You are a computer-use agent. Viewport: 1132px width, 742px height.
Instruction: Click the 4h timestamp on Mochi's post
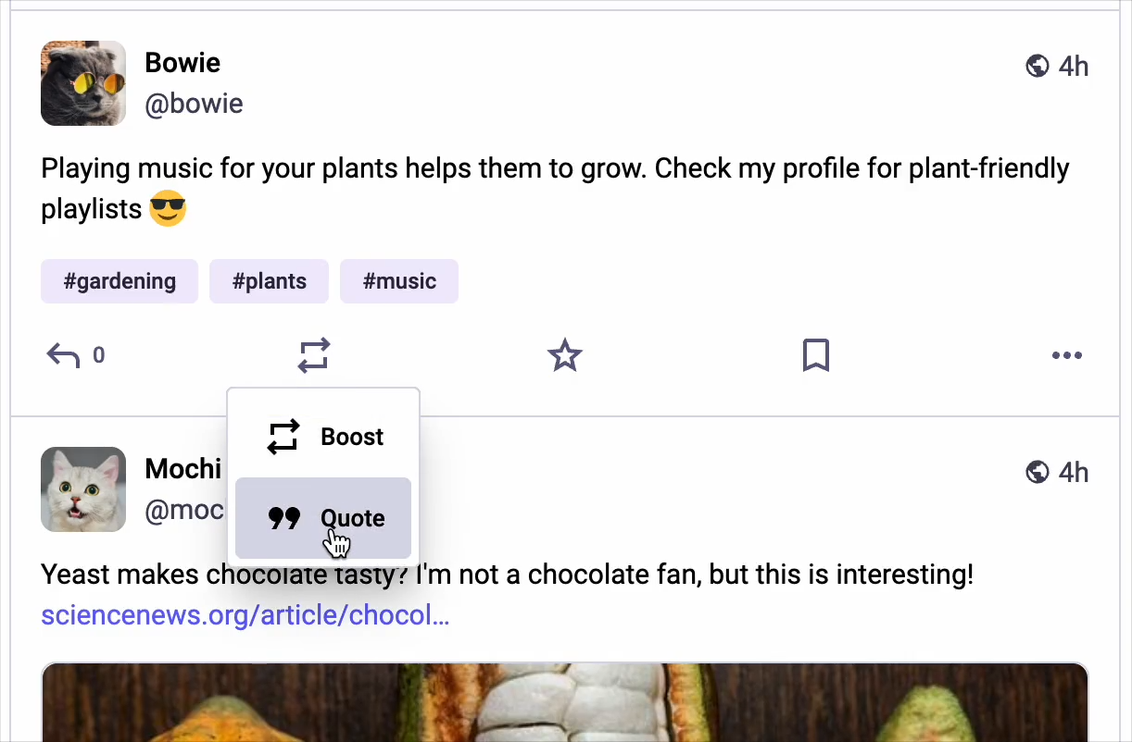[x=1074, y=473]
